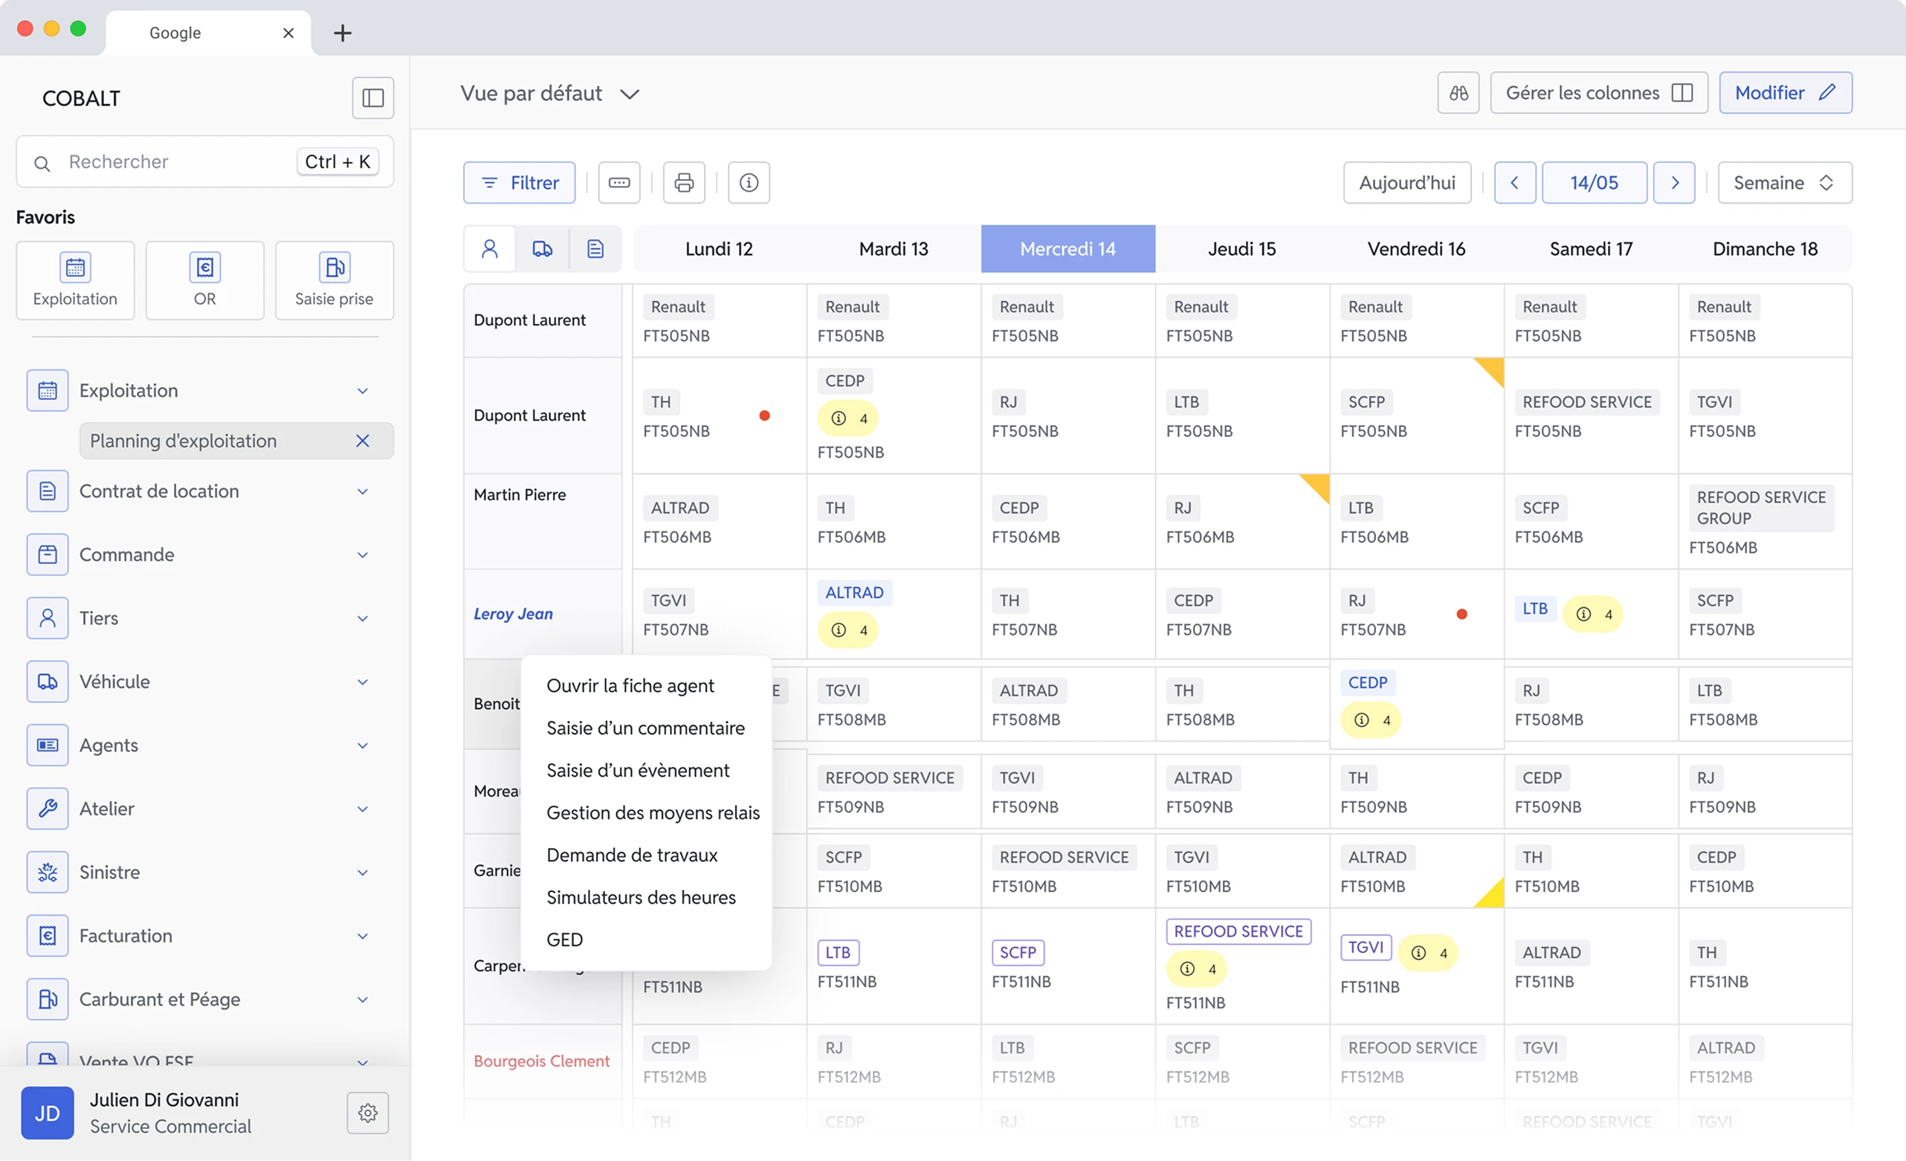Open the OR favorite shortcut
This screenshot has height=1161, width=1906.
point(205,280)
